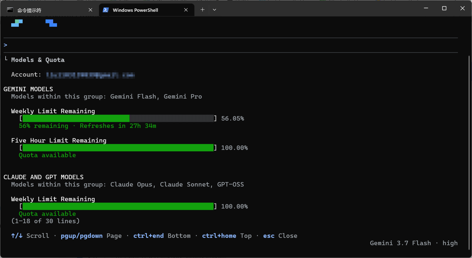Click the '↑/↓' Scroll shortcut hint

[17, 236]
